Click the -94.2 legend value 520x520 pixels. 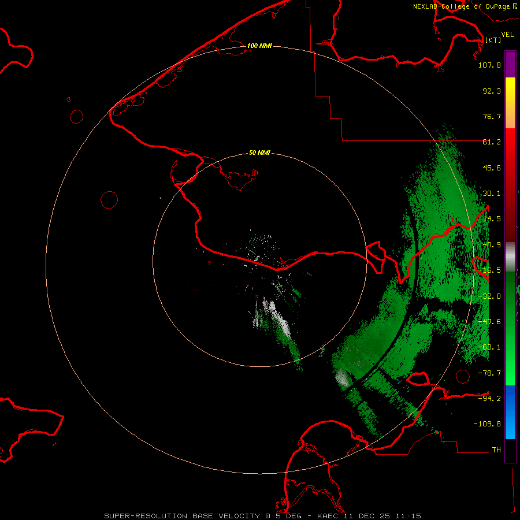[x=489, y=398]
